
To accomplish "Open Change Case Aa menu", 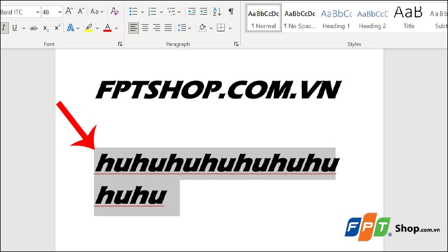I will [x=96, y=12].
